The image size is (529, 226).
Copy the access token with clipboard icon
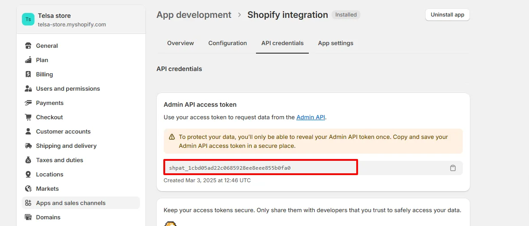(x=453, y=168)
